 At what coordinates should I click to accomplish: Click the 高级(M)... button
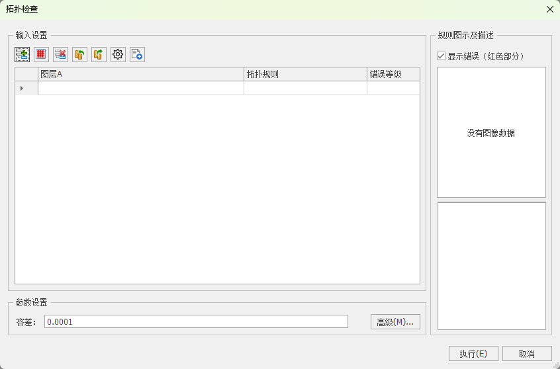point(395,322)
